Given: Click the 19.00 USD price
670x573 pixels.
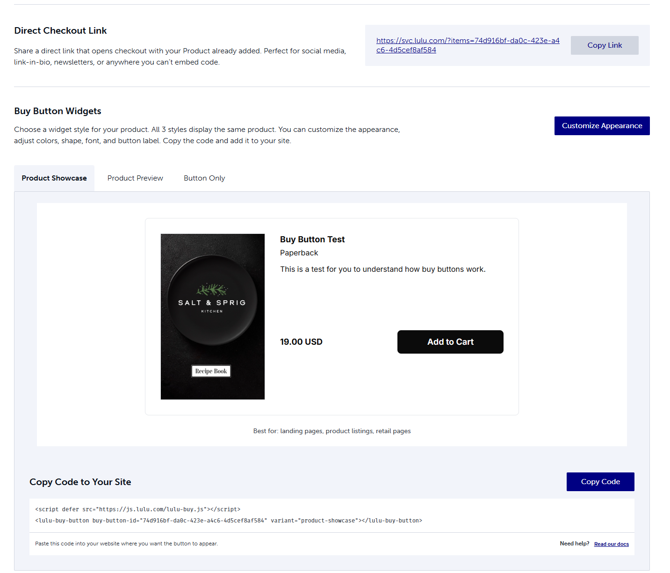Looking at the screenshot, I should click(301, 342).
